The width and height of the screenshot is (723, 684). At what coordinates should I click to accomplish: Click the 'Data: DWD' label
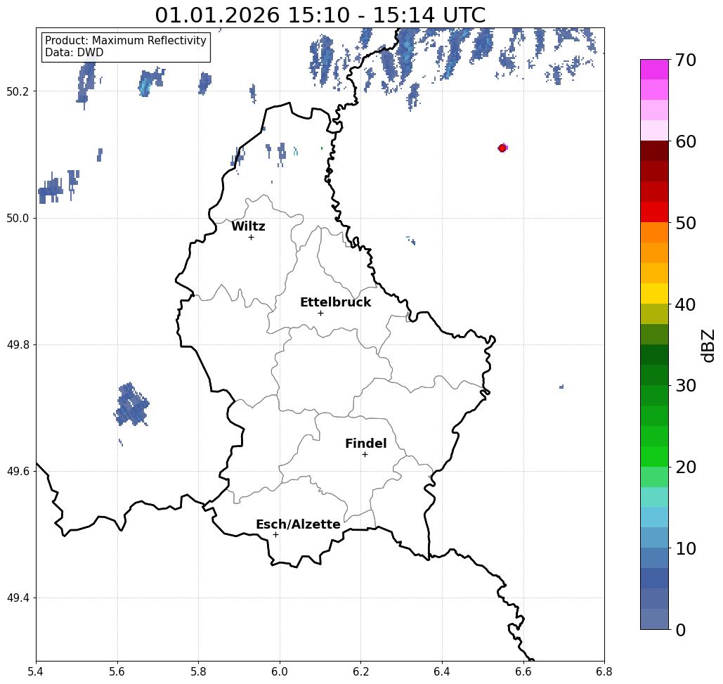pos(74,53)
